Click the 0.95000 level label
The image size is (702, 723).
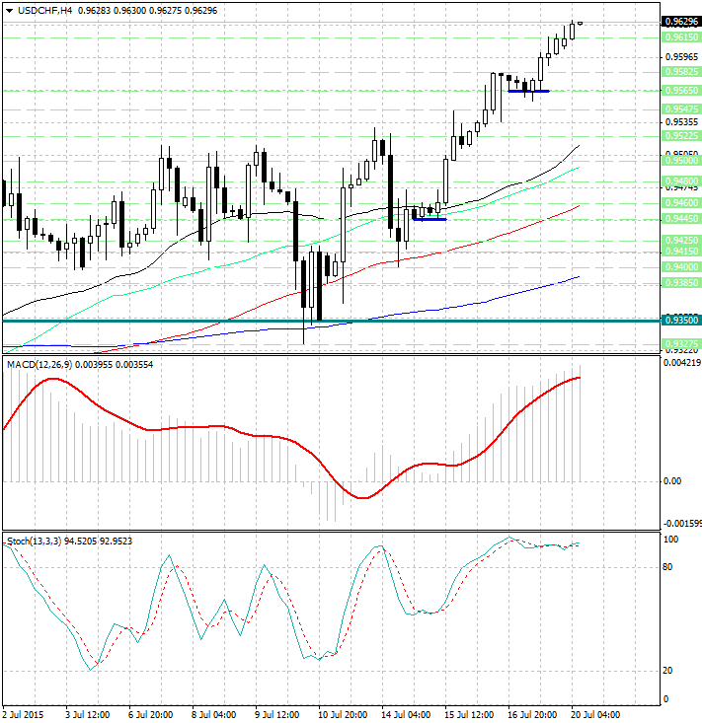[681, 161]
